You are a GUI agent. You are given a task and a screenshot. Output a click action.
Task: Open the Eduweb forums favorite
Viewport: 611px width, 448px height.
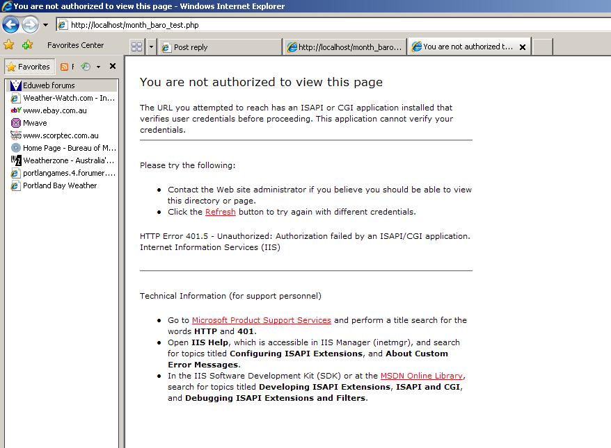coord(63,85)
